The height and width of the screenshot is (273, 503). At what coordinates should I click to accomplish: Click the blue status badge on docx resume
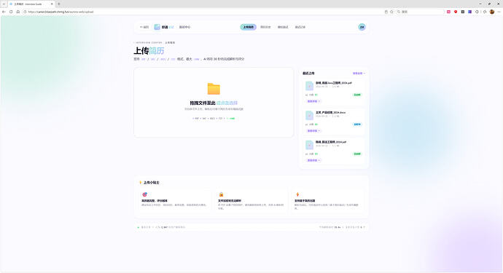tap(357, 124)
